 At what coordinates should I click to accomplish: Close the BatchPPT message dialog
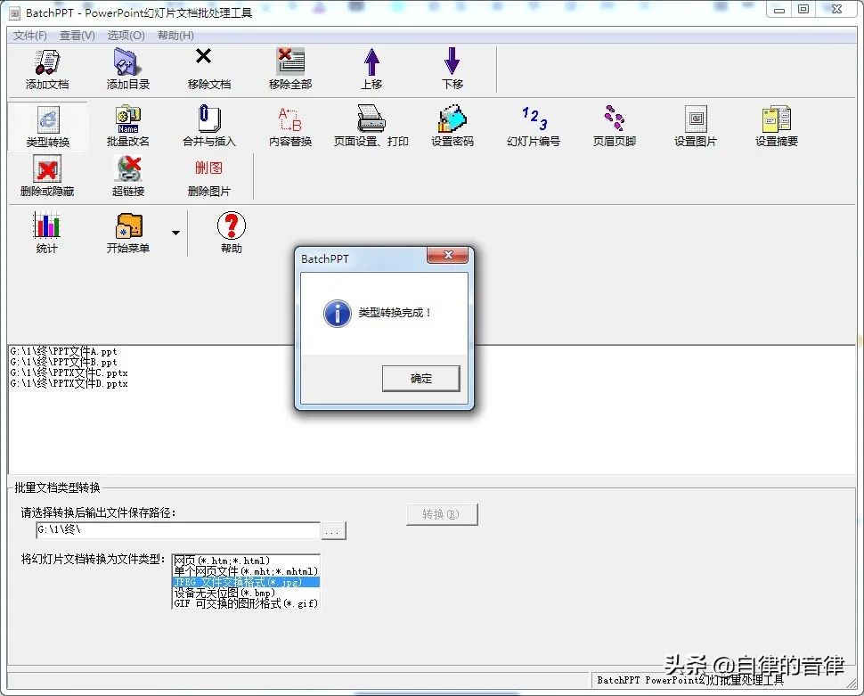448,255
